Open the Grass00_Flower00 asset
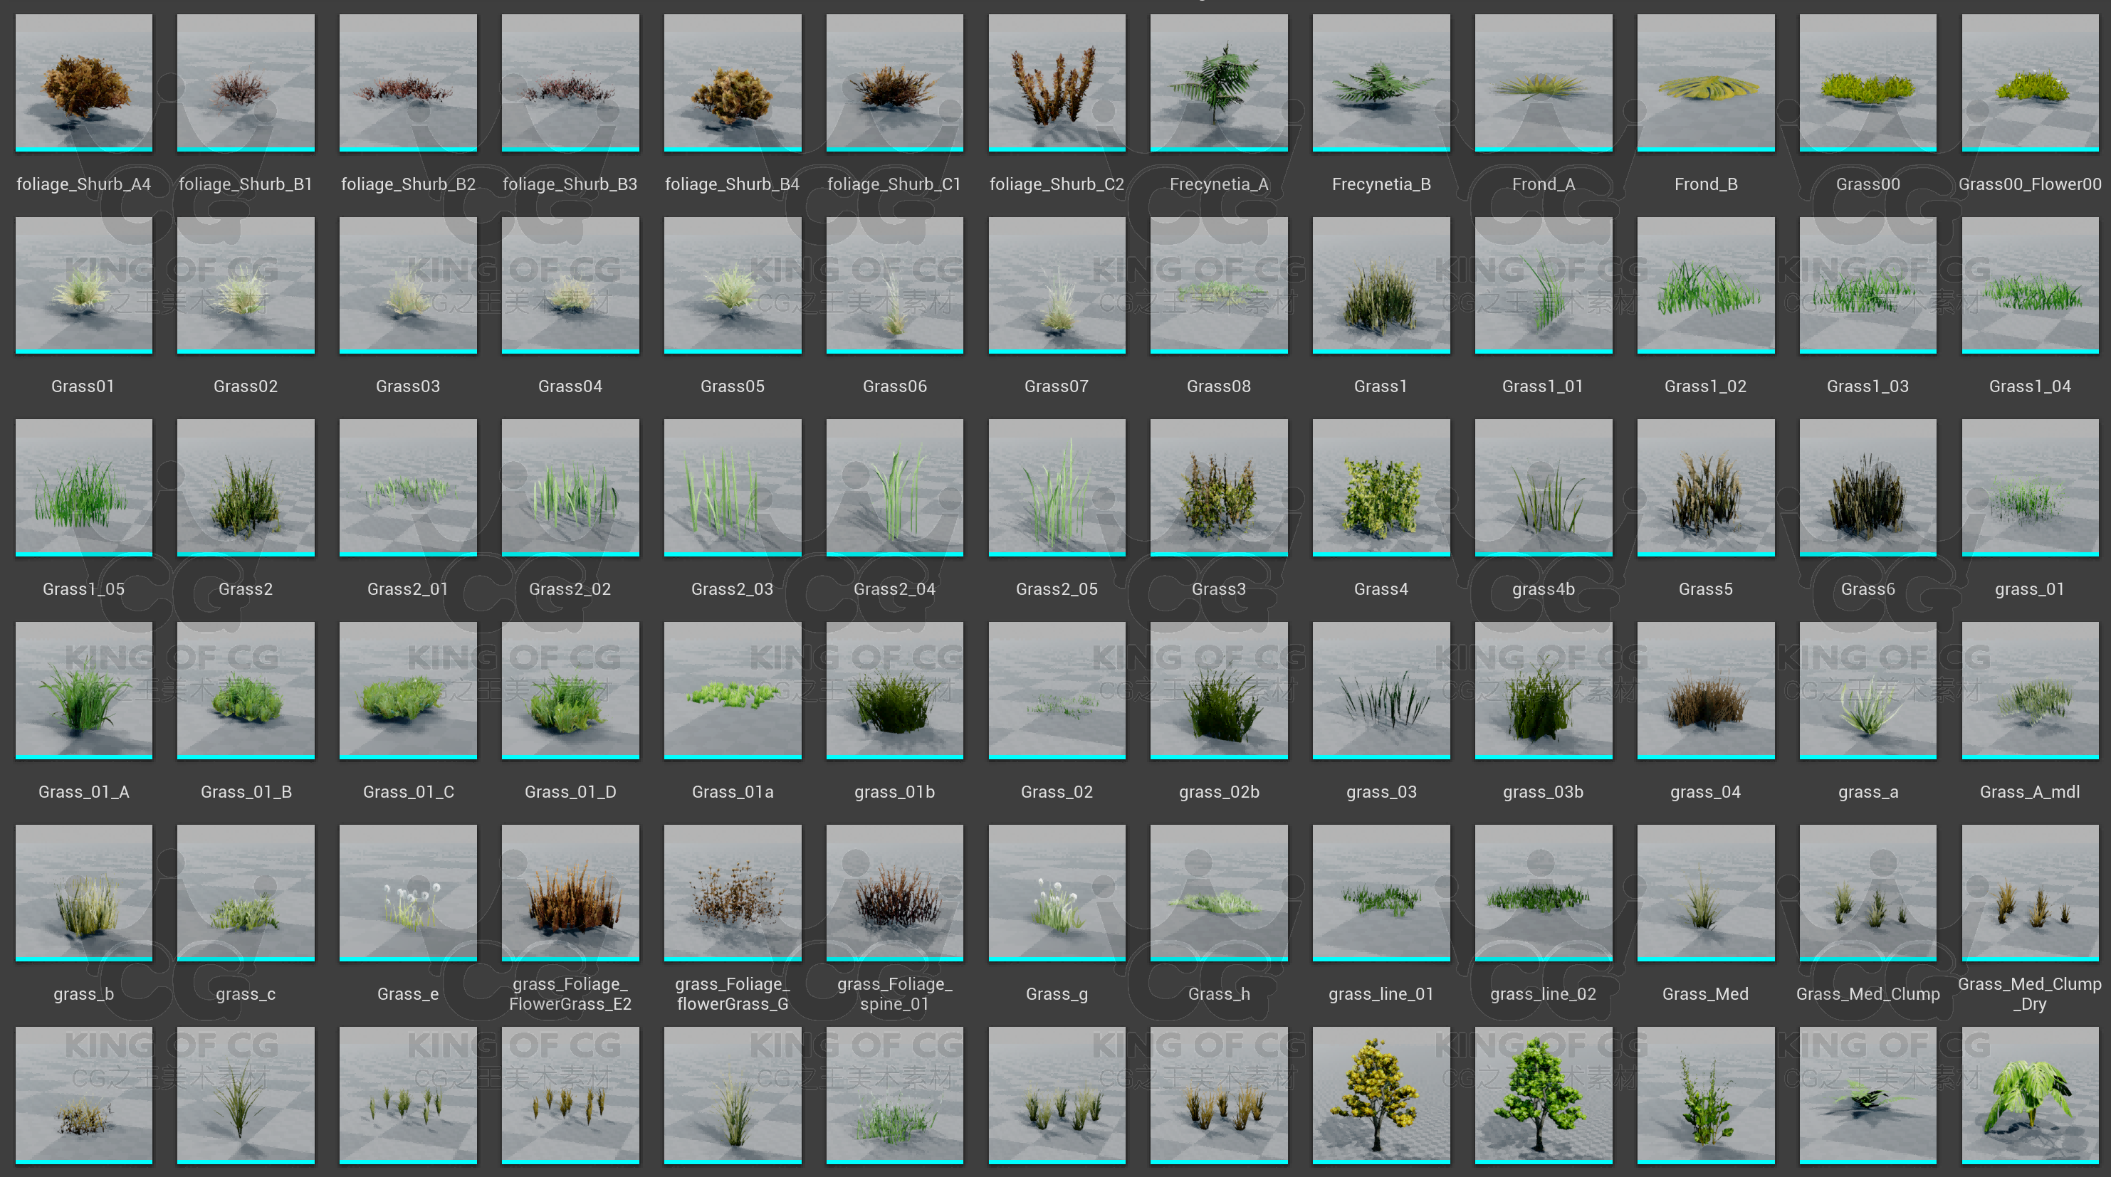The height and width of the screenshot is (1177, 2111). click(x=2030, y=82)
